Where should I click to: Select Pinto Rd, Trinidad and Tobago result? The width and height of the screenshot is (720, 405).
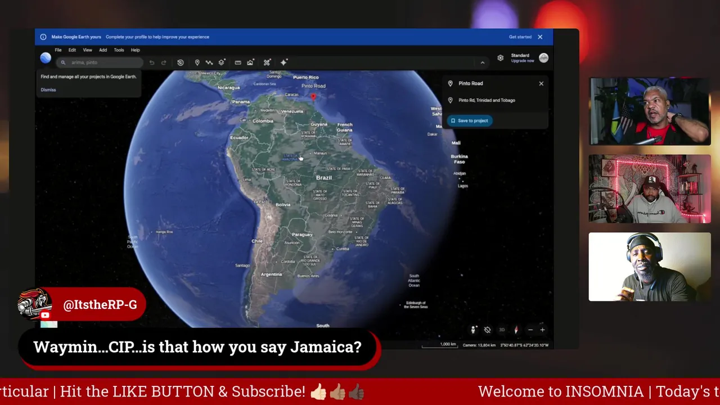point(487,100)
